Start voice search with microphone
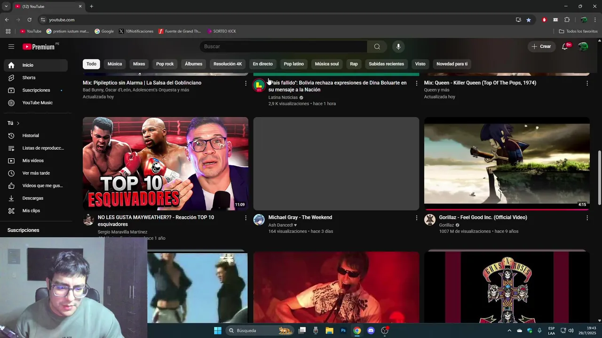 point(398,46)
